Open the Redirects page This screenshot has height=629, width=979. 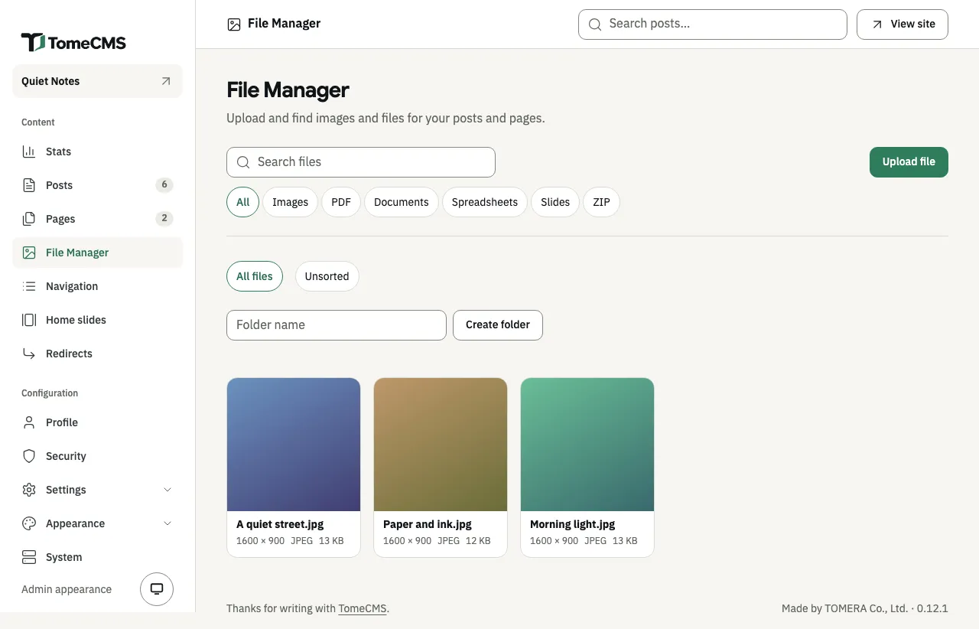coord(98,354)
